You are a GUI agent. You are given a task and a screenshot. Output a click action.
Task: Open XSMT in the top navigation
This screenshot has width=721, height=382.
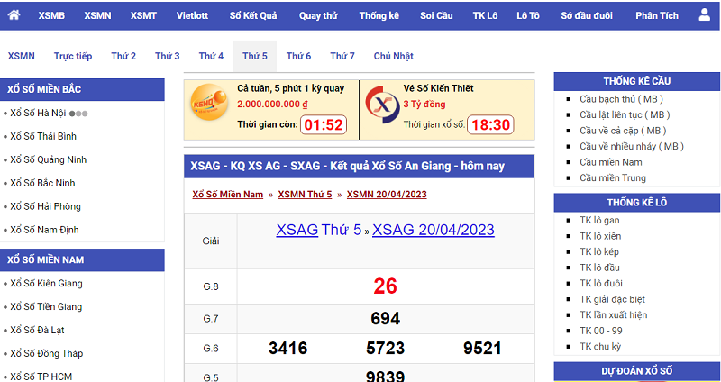click(143, 15)
